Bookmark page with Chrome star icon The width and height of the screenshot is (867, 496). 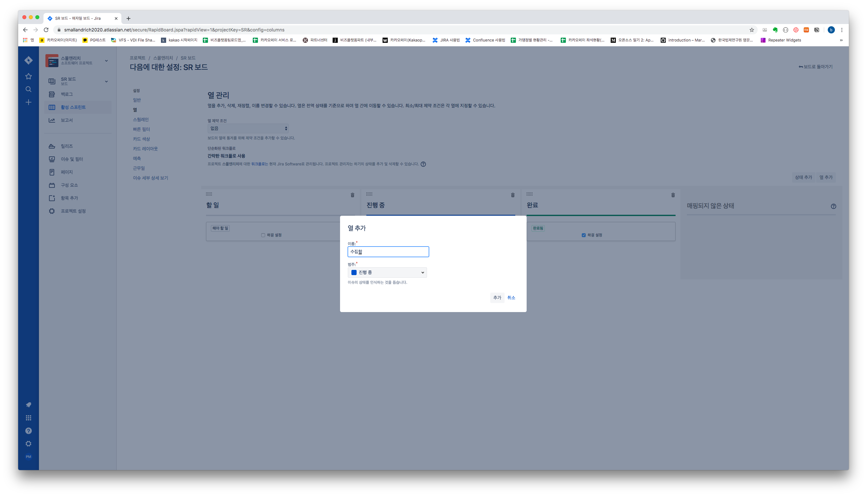(x=751, y=30)
